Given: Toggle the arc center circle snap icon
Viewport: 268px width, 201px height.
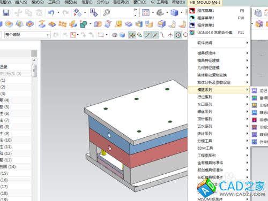Looking at the screenshot, I should 178,35.
